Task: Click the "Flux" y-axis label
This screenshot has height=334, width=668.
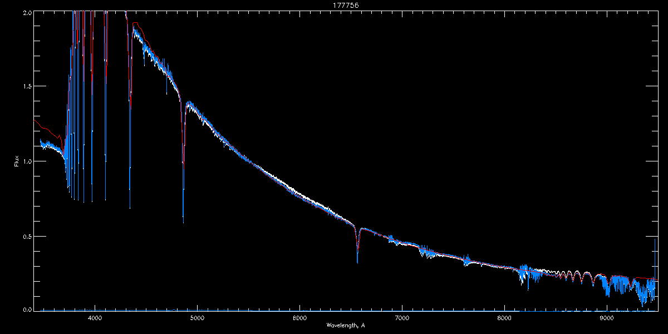Action: point(16,161)
